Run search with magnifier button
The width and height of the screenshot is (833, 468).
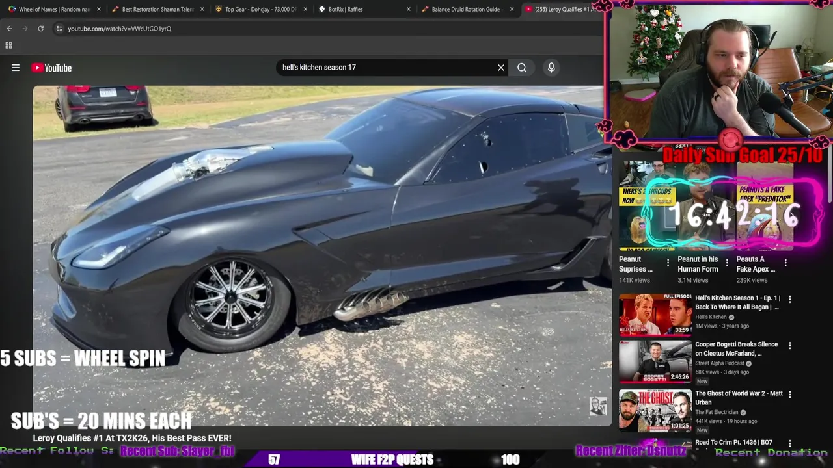[x=522, y=68]
